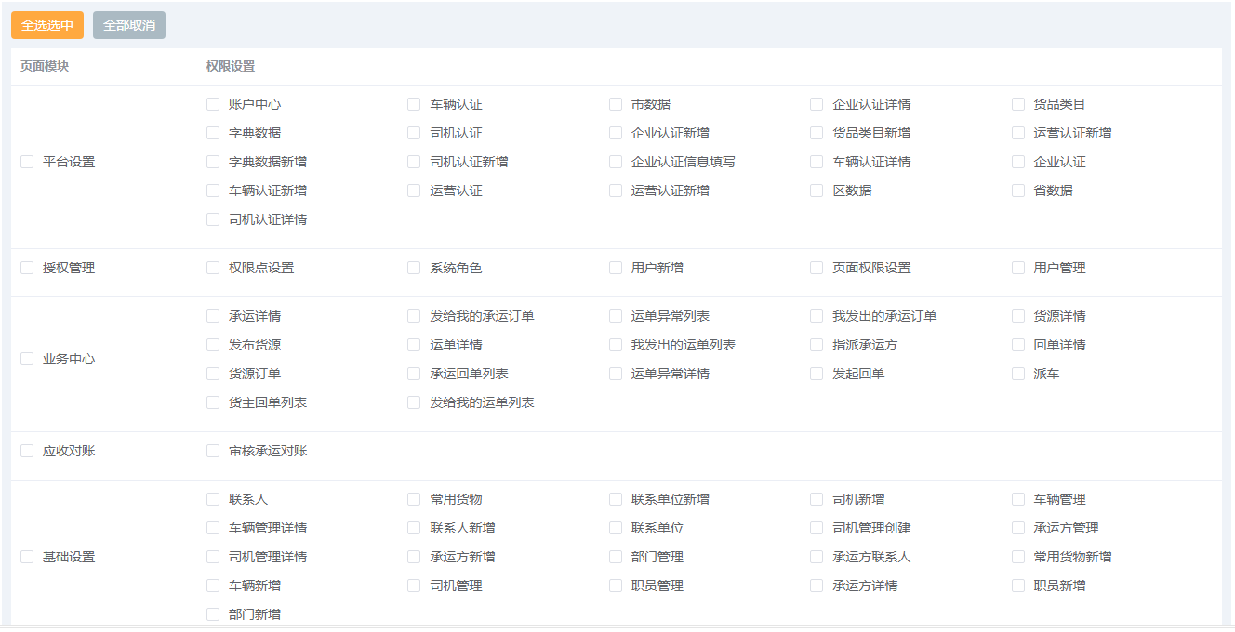Click the orange 全选选中 button
Viewport: 1235px width, 632px height.
(x=47, y=25)
